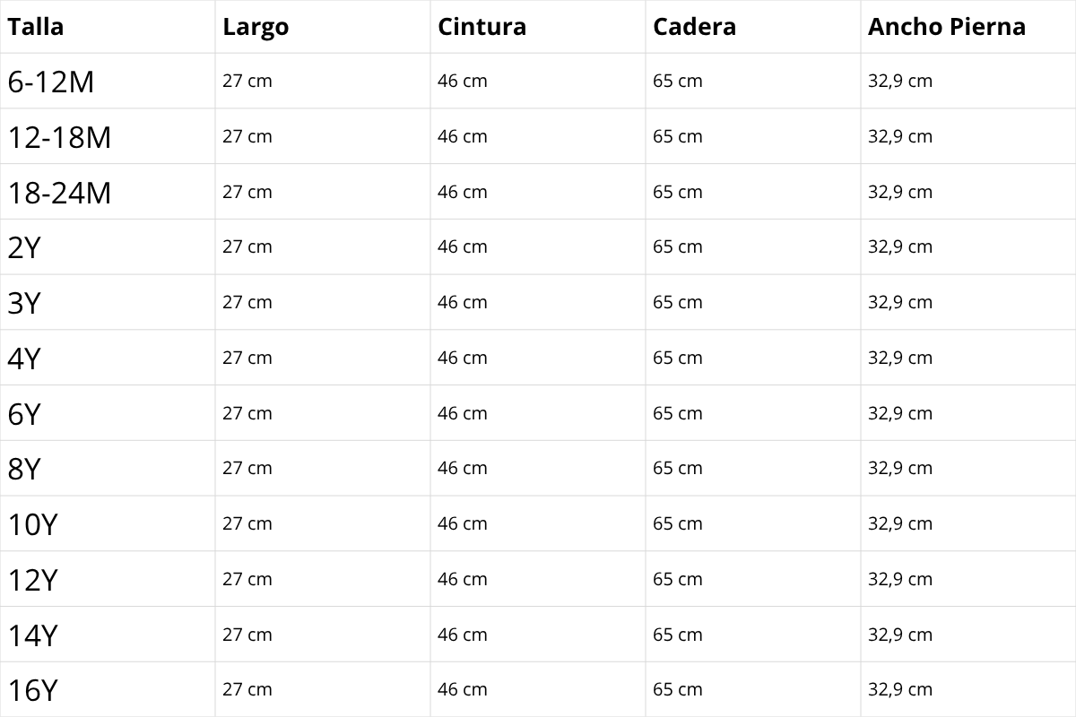1076x717 pixels.
Task: Select the 8Y size cell
Action: click(24, 469)
